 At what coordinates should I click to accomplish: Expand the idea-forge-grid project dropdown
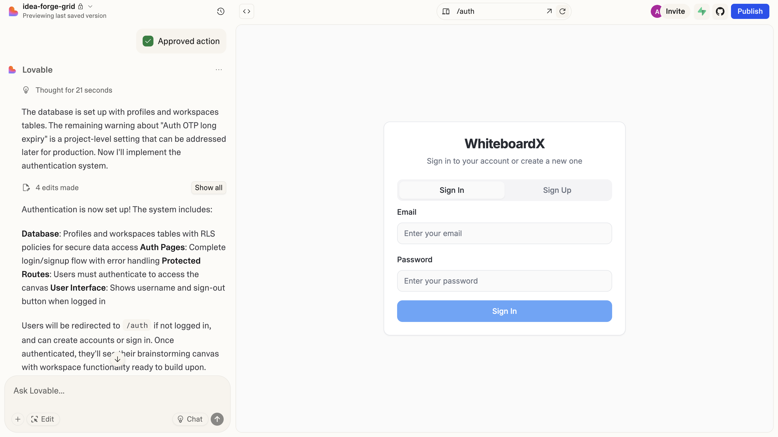[x=90, y=6]
